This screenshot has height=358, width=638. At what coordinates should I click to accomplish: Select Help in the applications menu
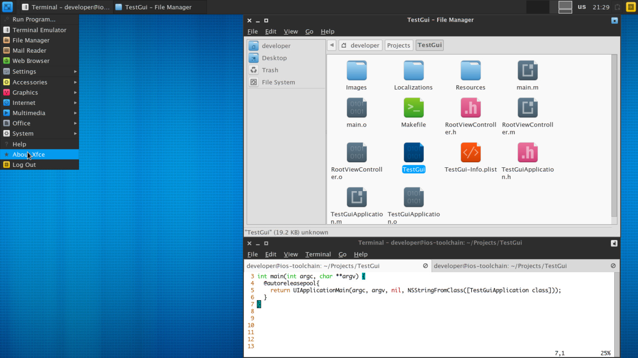click(x=40, y=144)
